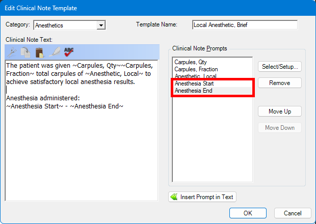Screen dimensions: 316x224
Task: Run the ABC spell check
Action: pos(69,52)
